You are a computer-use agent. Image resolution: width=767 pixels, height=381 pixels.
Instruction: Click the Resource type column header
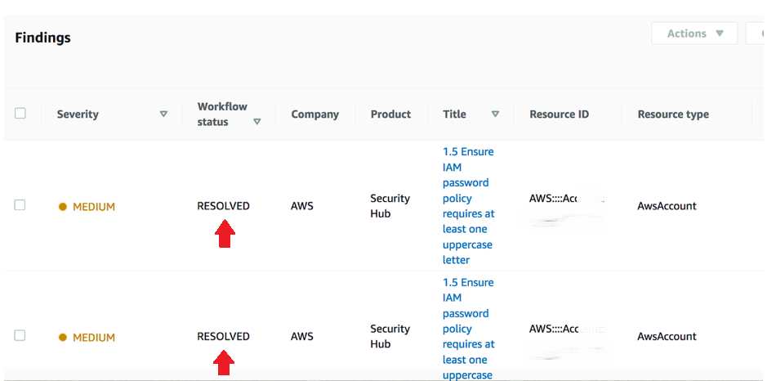pyautogui.click(x=673, y=114)
